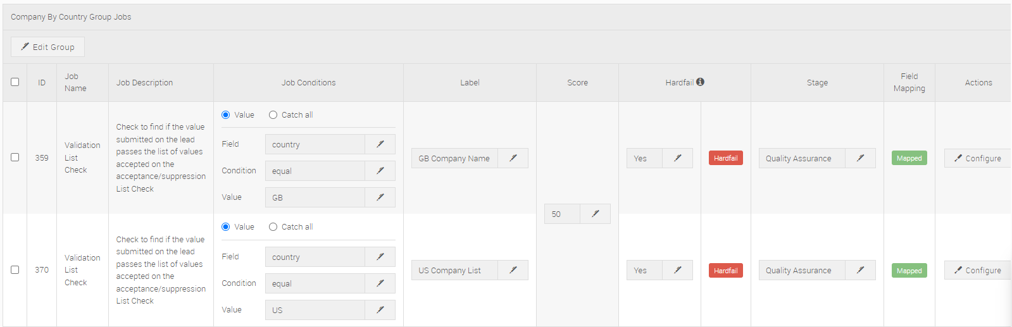Click edit pencil for row 370 equal condition
1012x327 pixels.
[x=380, y=283]
